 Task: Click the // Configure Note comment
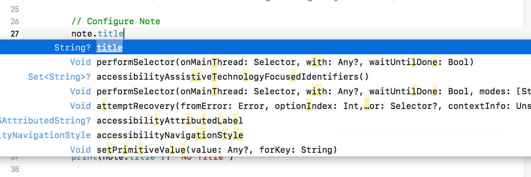[x=116, y=21]
